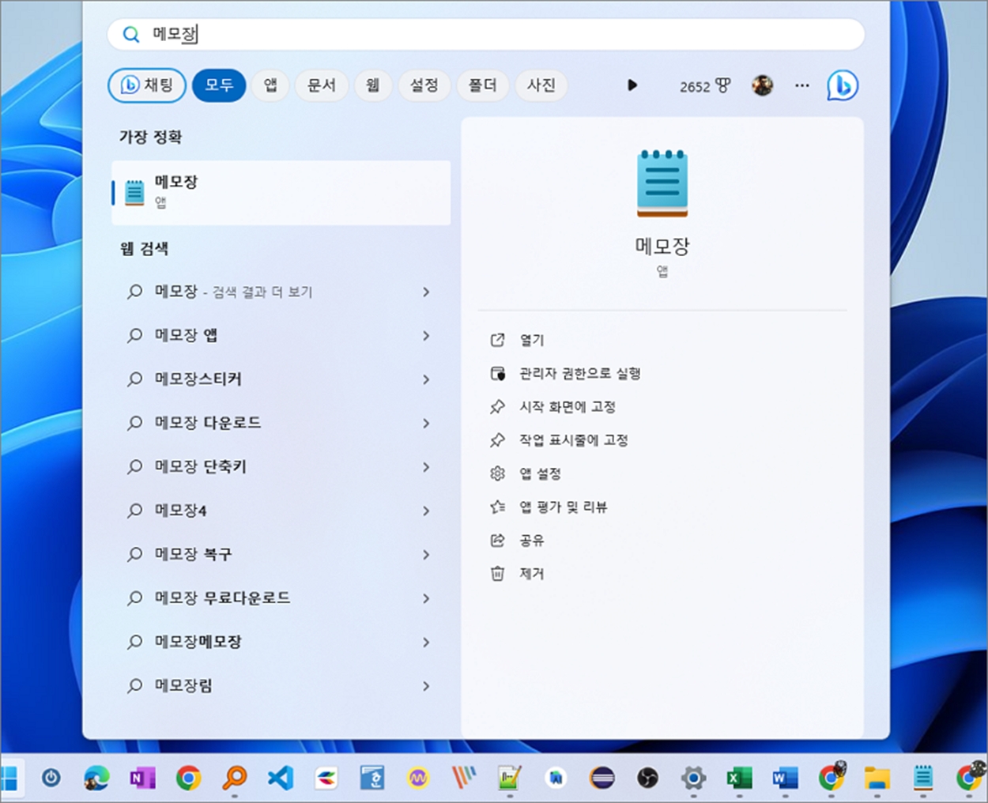
Task: Open 앱 평가 및 리뷰
Action: pos(563,507)
